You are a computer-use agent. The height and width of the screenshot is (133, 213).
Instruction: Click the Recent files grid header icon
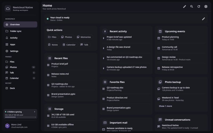(50, 58)
